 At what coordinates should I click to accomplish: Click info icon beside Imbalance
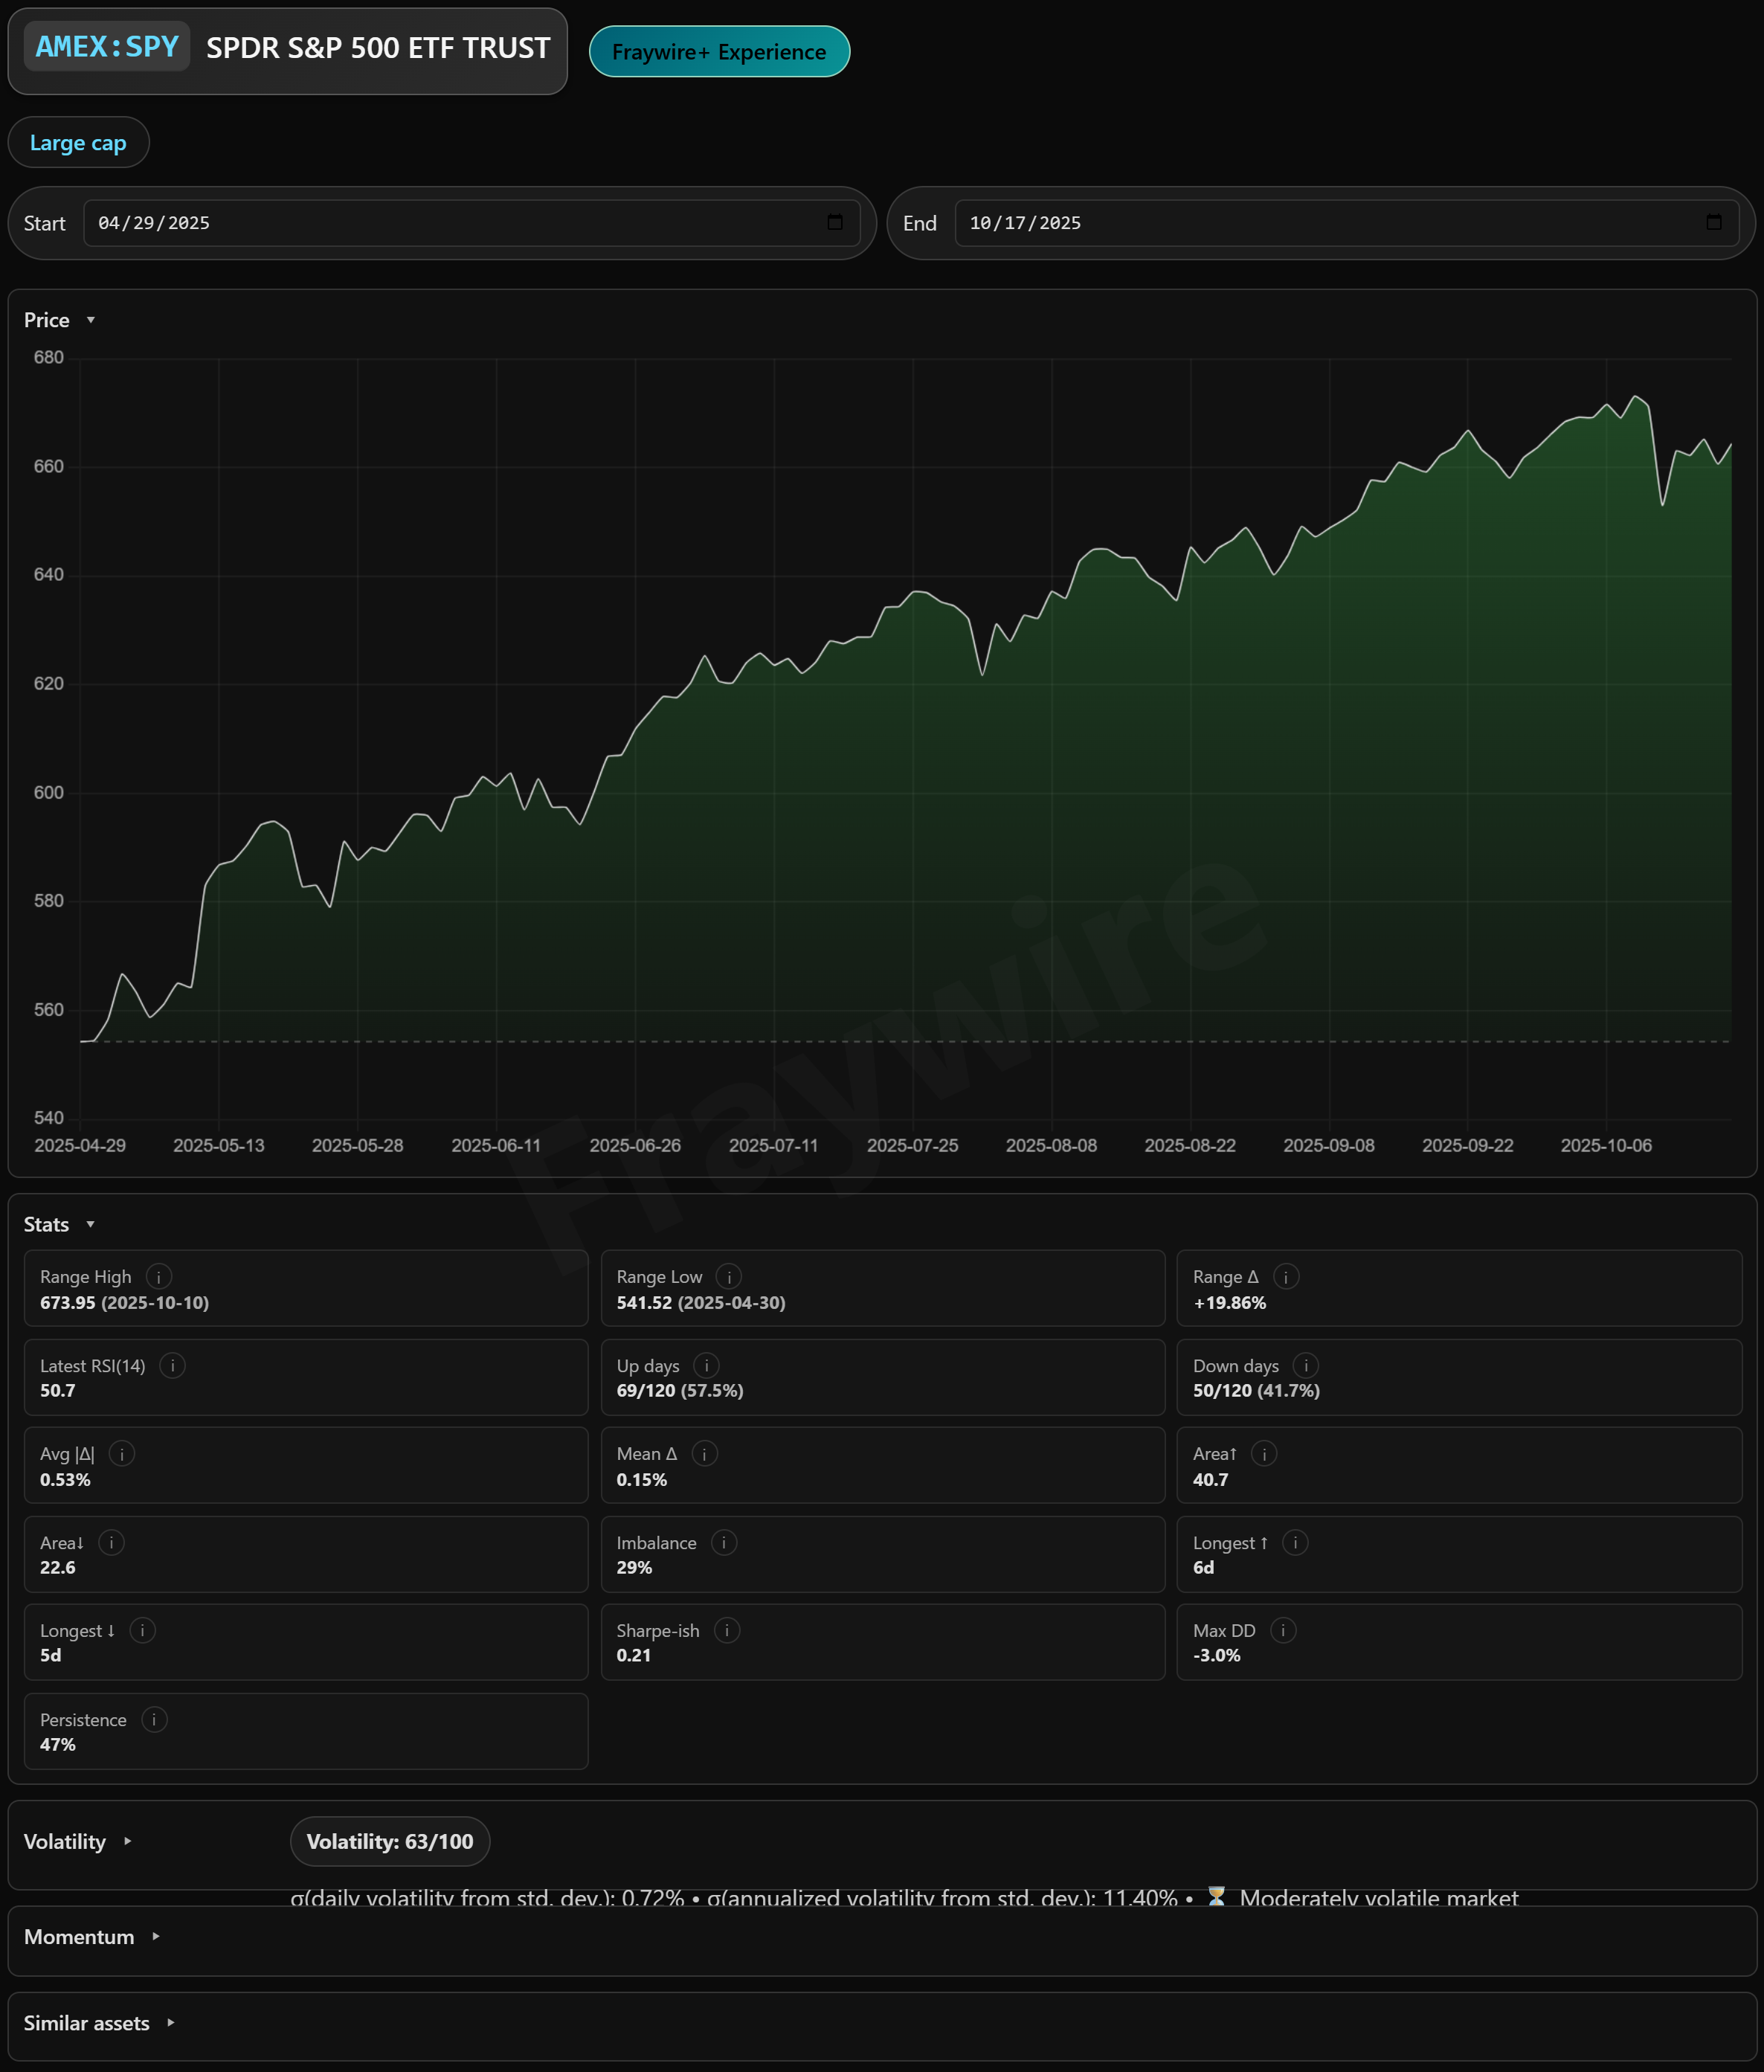724,1542
